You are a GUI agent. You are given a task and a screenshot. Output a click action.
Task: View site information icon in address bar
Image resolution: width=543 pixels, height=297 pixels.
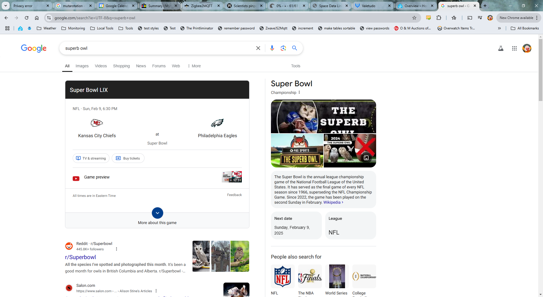49,18
